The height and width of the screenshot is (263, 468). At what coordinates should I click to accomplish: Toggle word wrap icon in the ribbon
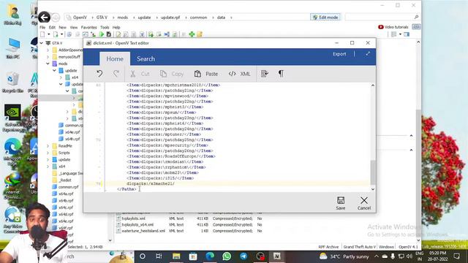(265, 74)
